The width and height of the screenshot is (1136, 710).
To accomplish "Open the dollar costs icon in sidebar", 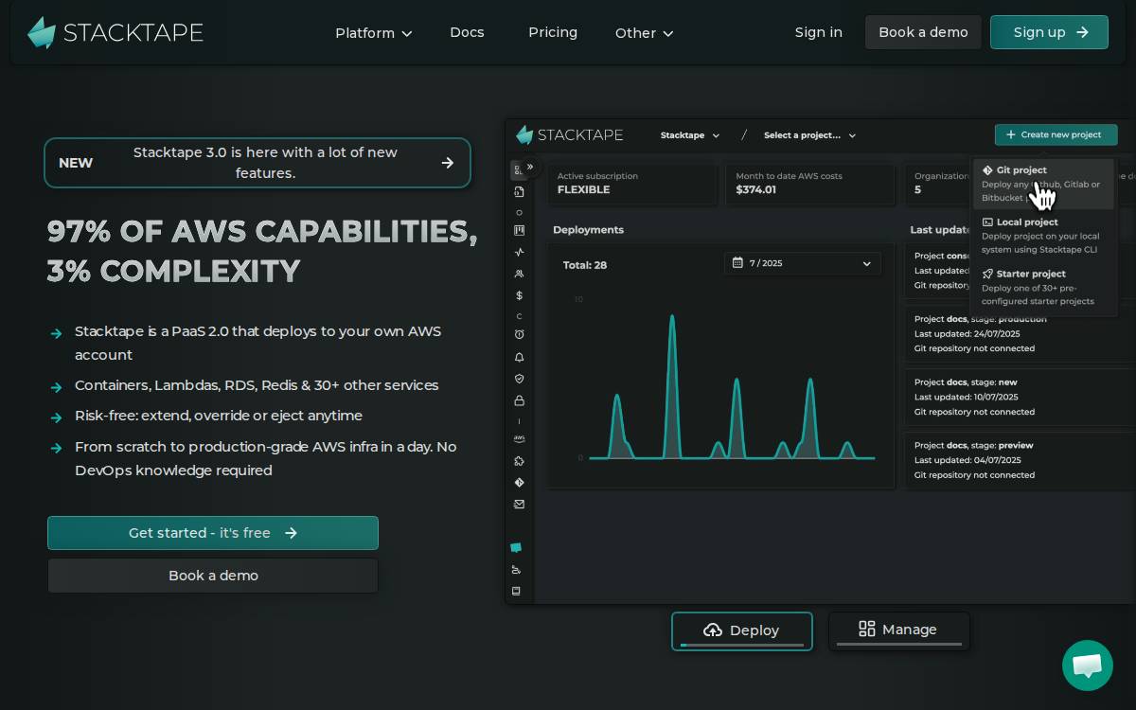I will 519,295.
